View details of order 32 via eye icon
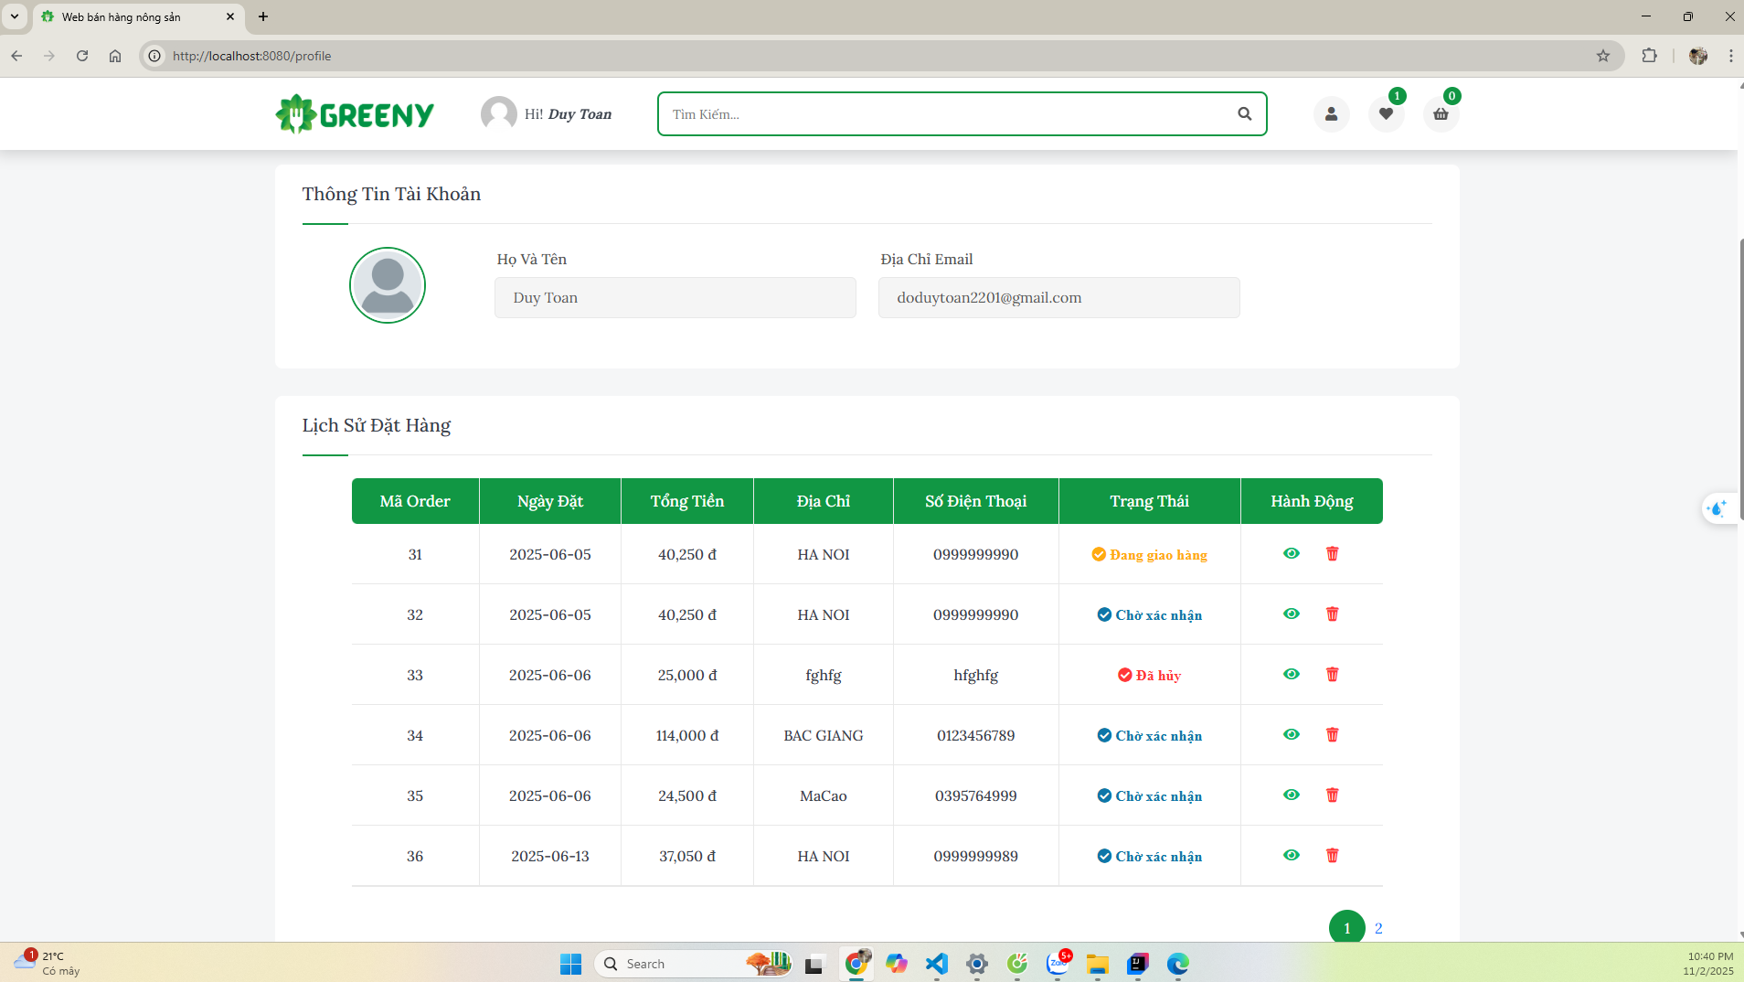The image size is (1744, 982). pos(1291,614)
